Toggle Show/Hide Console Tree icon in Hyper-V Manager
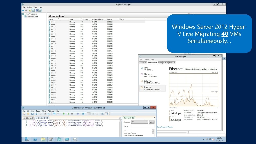This screenshot has width=256, height=144. pyautogui.click(x=33, y=10)
